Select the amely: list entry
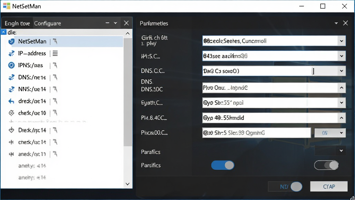Image resolution: width=355 pixels, height=200 pixels. (x=32, y=166)
